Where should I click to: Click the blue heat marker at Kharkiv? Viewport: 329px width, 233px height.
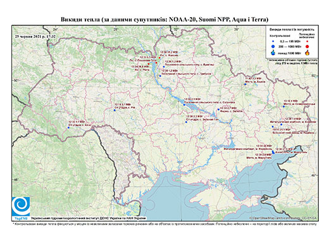click(245, 84)
